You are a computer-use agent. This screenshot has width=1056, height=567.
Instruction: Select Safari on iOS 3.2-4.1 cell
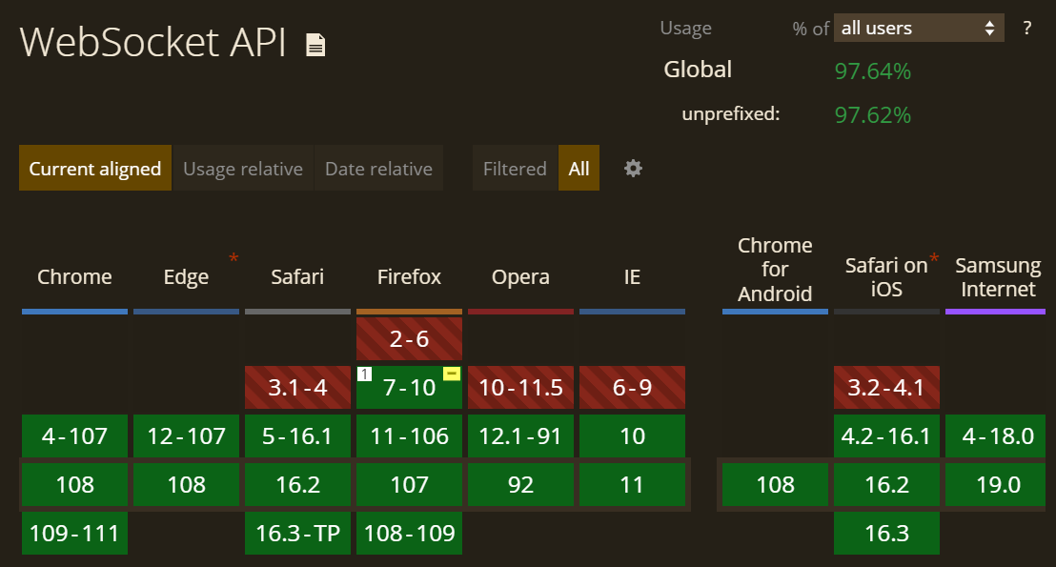click(886, 387)
